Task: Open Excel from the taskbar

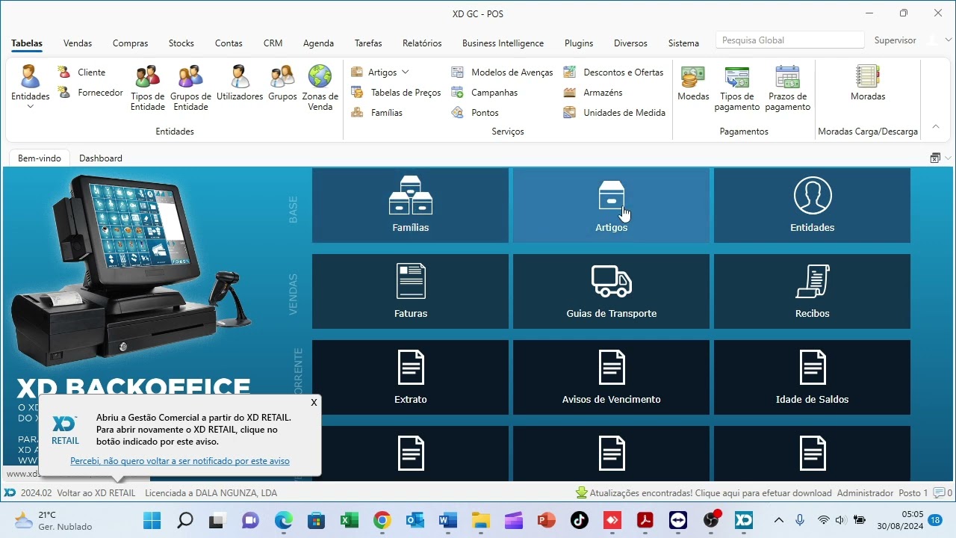Action: (349, 520)
